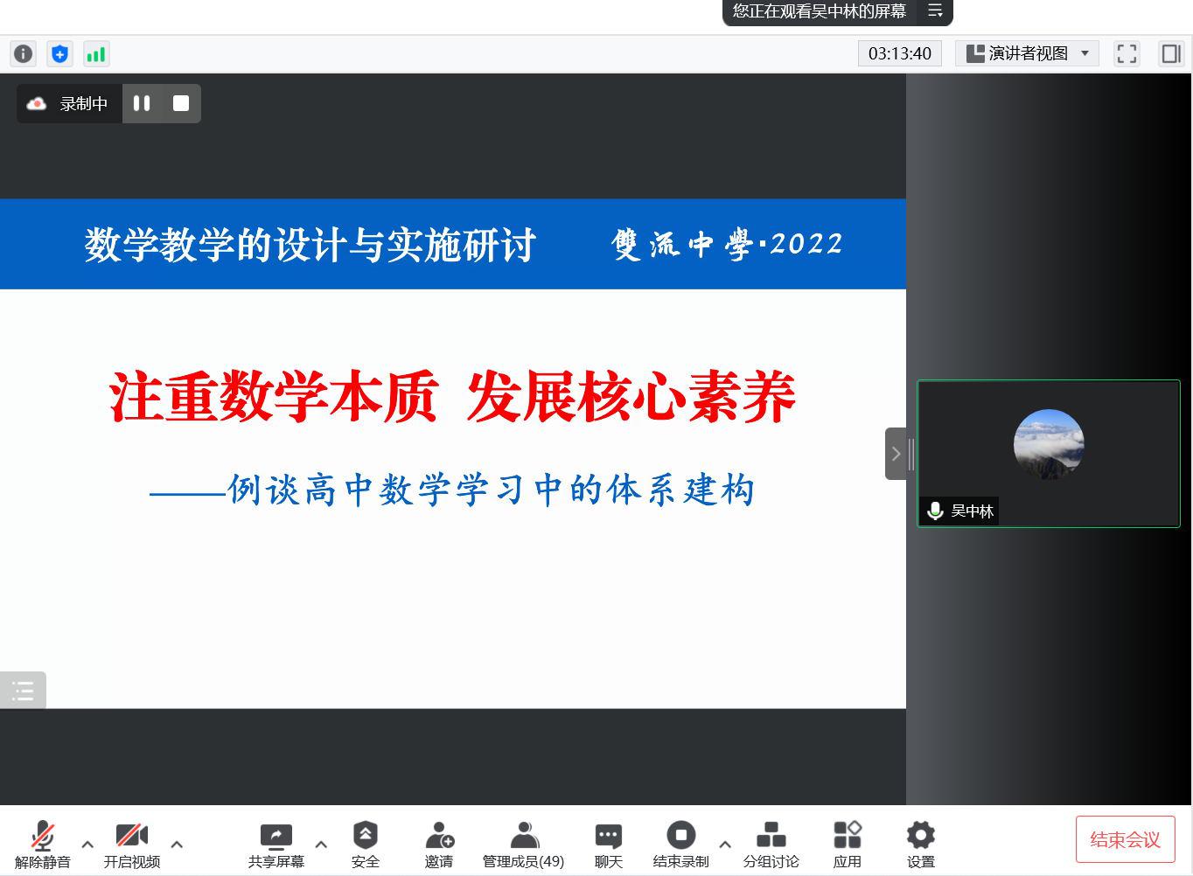Image resolution: width=1193 pixels, height=876 pixels.
Task: Select 吴中林's video thumbnail
Action: 1049,453
